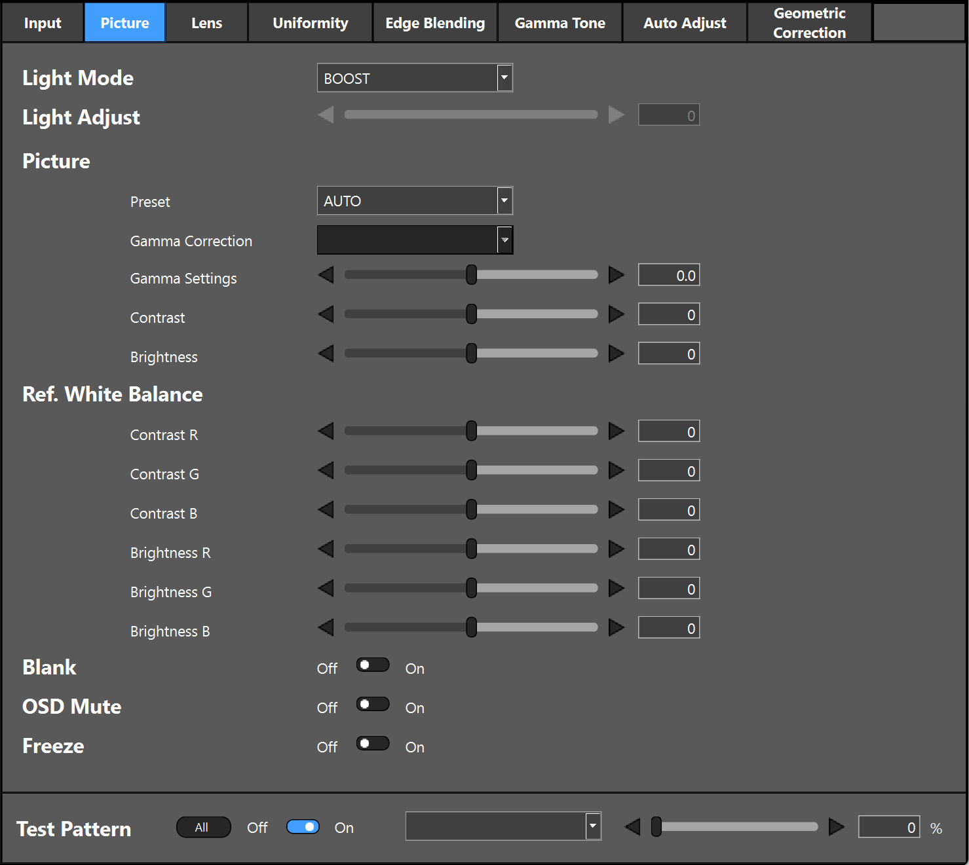Enable the OSD Mute toggle

373,705
